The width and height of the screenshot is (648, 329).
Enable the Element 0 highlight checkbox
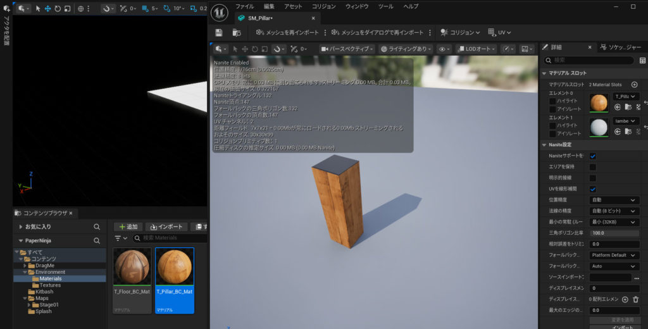pos(552,101)
